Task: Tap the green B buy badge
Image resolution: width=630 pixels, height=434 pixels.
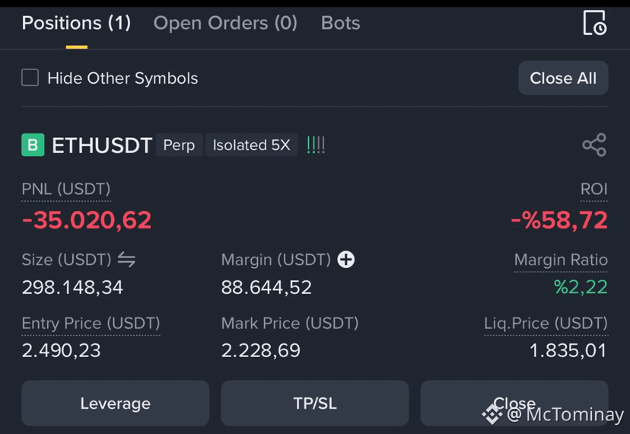Action: coord(33,145)
